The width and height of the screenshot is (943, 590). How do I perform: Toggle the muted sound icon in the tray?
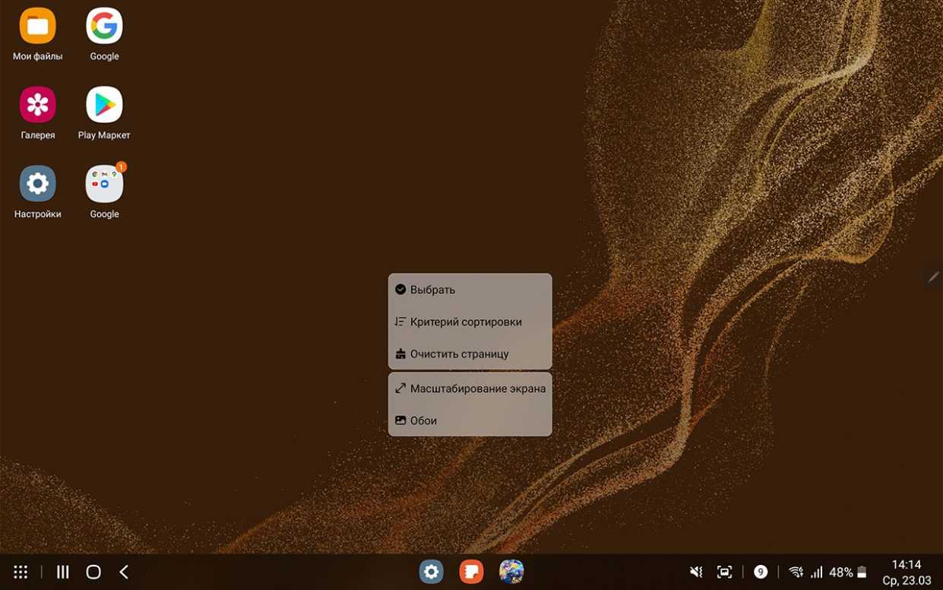(x=695, y=572)
